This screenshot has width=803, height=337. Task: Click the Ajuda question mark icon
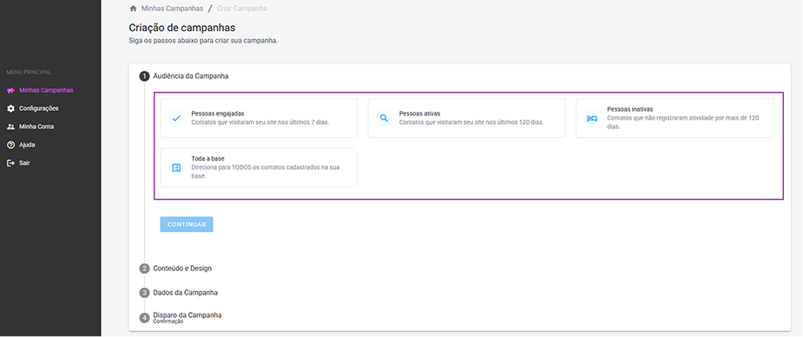point(10,145)
